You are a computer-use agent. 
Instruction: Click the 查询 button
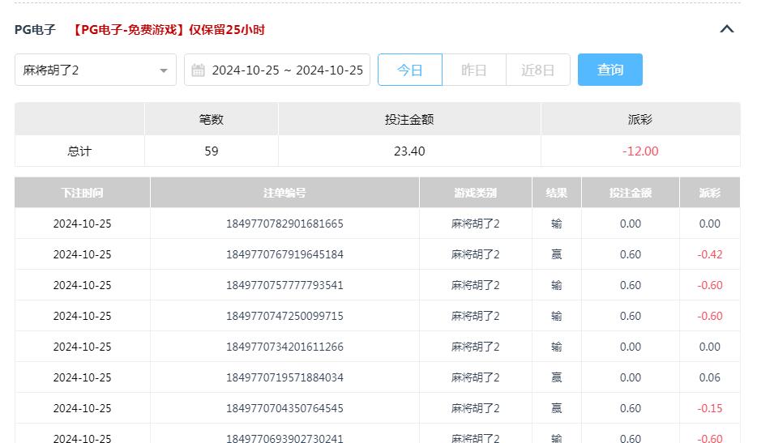pyautogui.click(x=610, y=70)
